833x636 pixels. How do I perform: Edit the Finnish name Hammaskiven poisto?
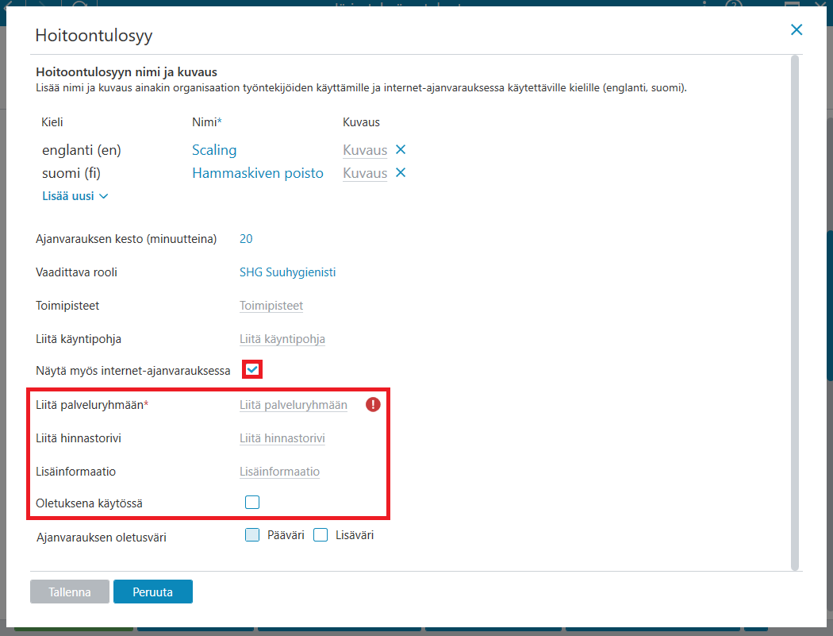pos(258,173)
